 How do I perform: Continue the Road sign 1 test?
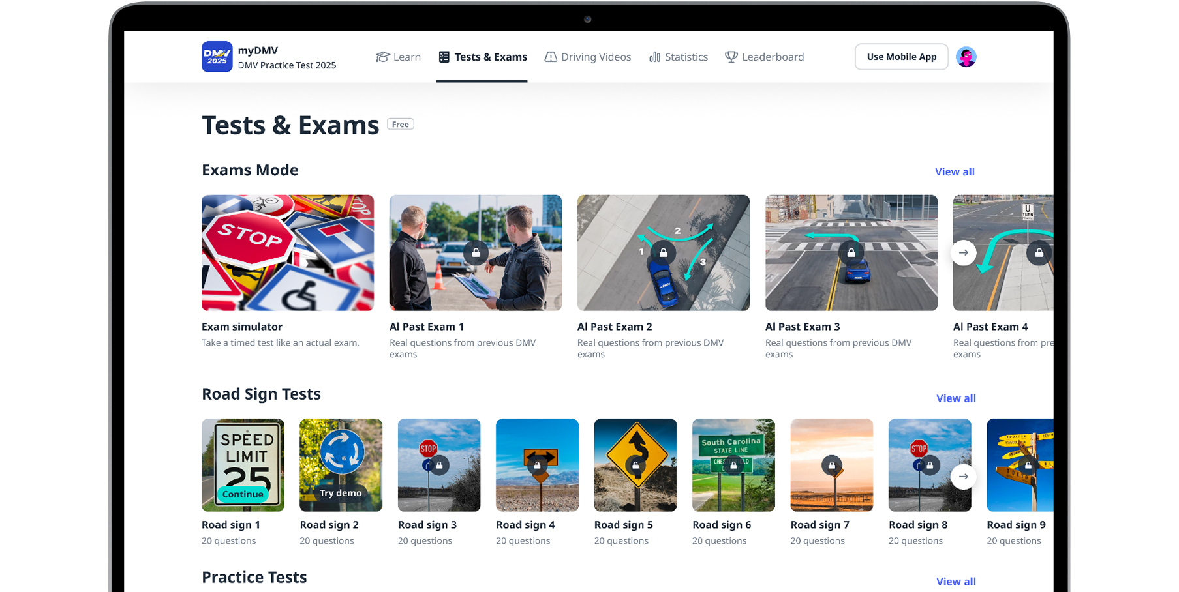[243, 494]
